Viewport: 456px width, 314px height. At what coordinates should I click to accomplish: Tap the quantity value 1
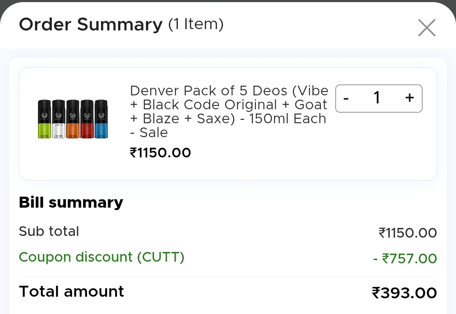tap(377, 98)
